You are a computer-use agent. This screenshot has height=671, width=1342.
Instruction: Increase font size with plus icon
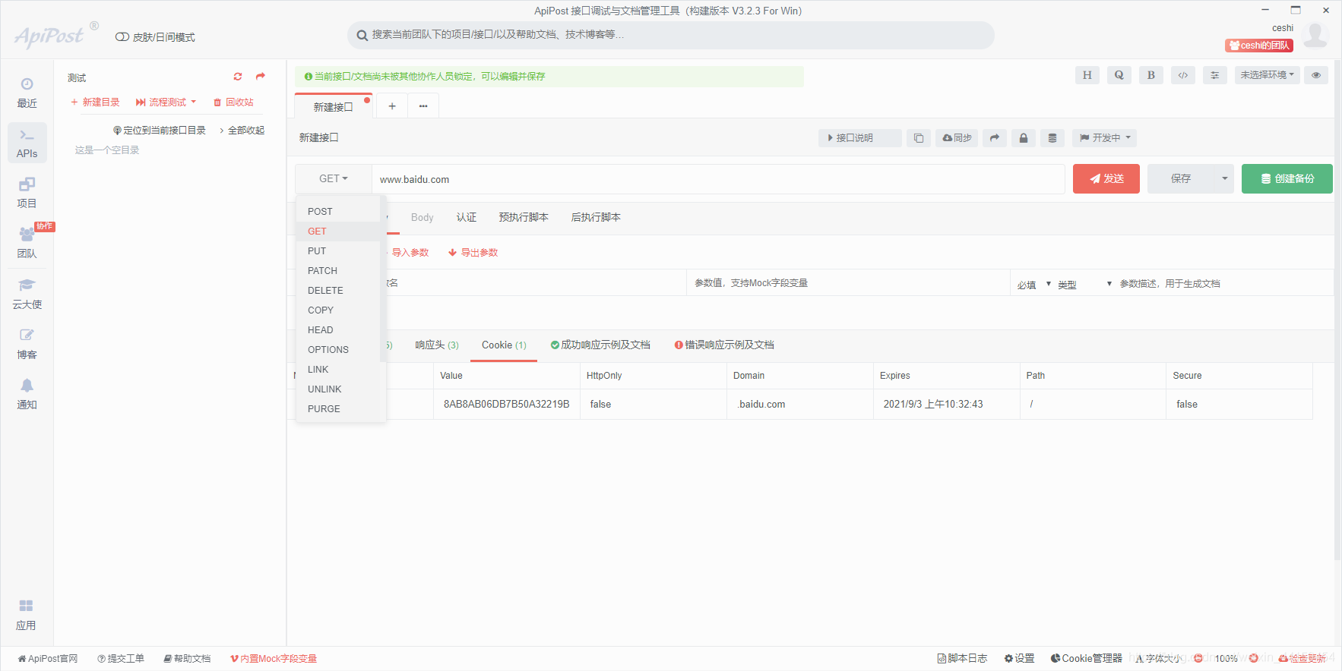pos(1254,658)
